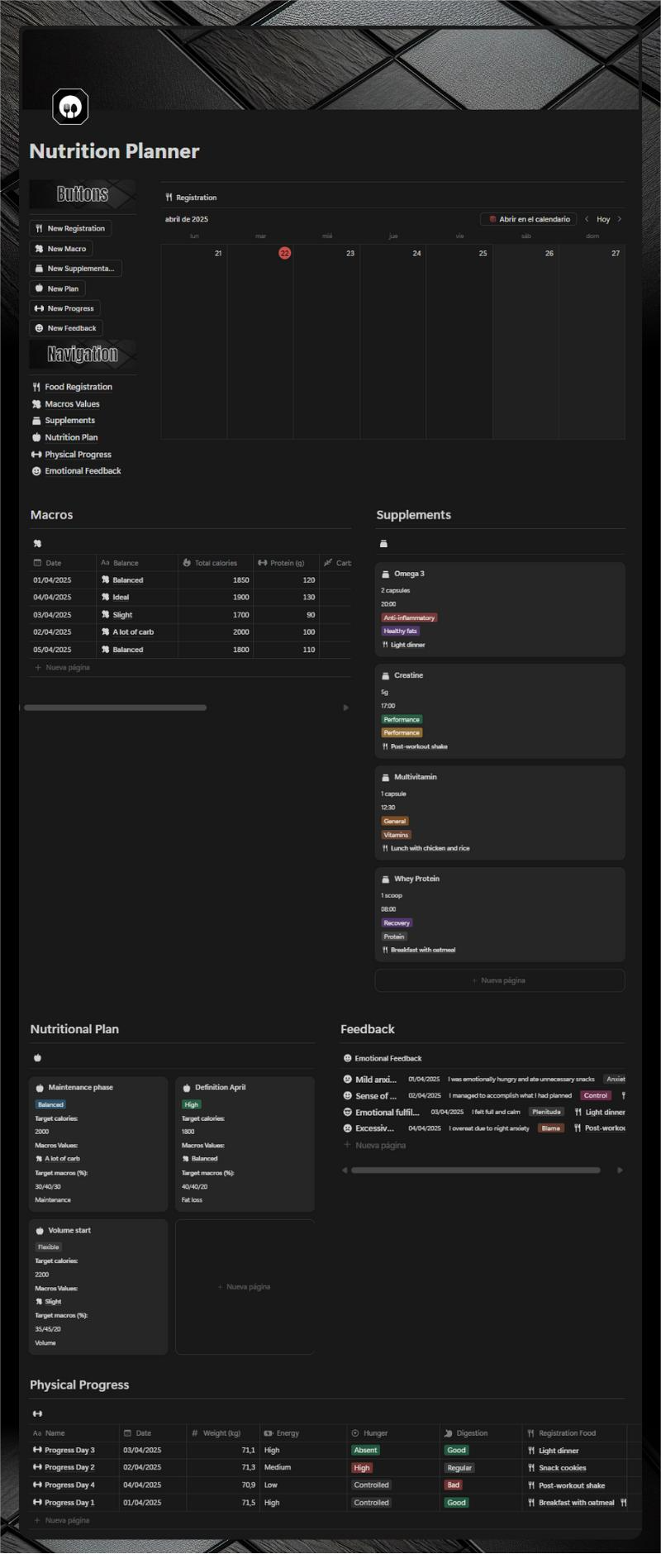Select April 22 in the calendar

(284, 253)
